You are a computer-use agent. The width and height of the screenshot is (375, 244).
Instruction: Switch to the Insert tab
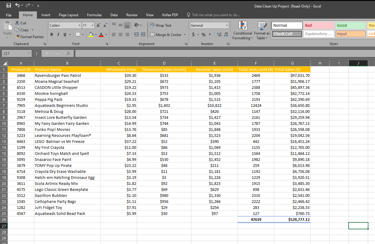[46, 15]
